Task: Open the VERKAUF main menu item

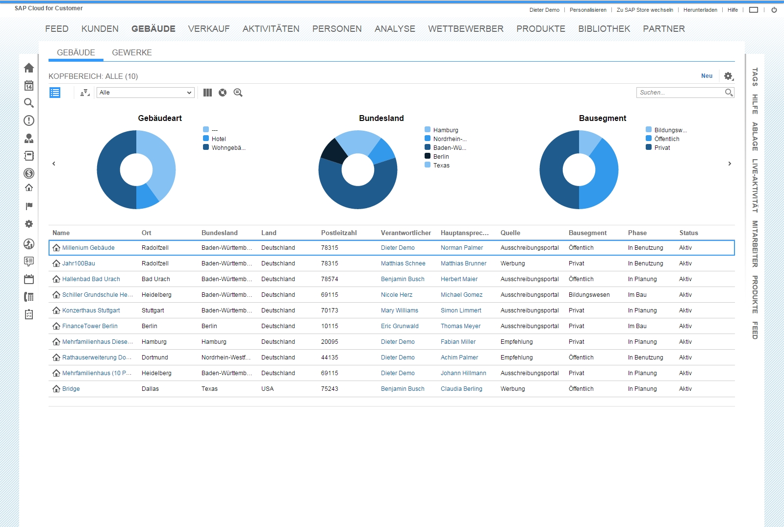Action: (x=209, y=29)
